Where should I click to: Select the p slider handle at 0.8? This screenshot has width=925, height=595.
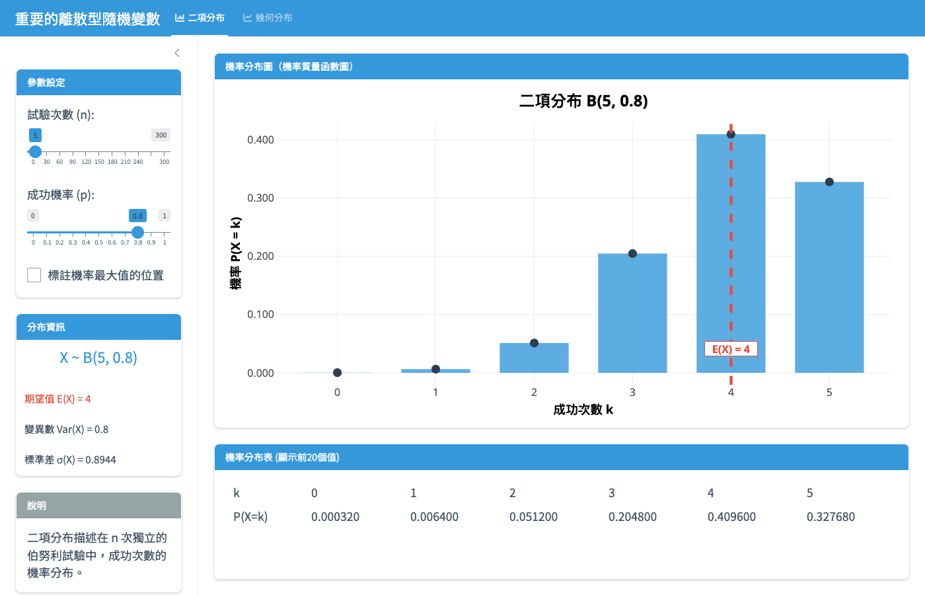coord(137,232)
